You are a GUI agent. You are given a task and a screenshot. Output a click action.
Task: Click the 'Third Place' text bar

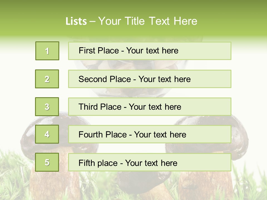pos(150,107)
